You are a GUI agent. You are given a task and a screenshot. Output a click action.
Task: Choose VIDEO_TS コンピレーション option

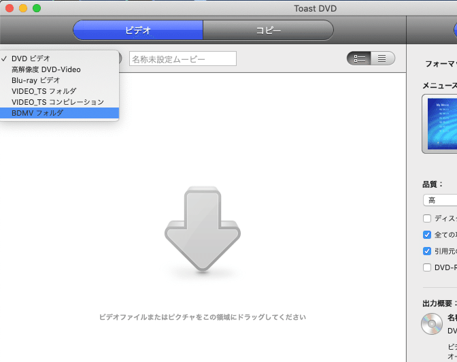[59, 102]
